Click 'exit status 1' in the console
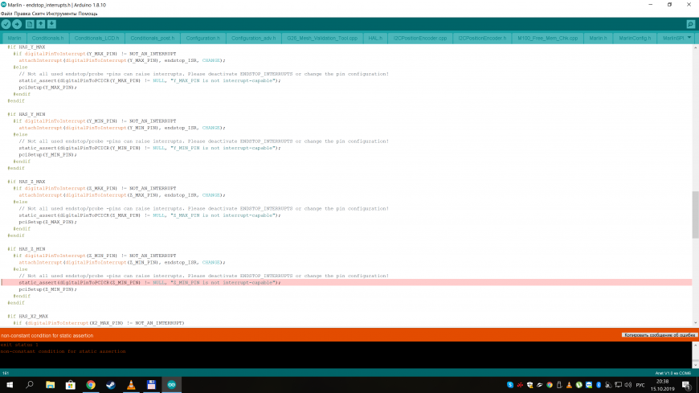The height and width of the screenshot is (393, 699). coord(19,345)
